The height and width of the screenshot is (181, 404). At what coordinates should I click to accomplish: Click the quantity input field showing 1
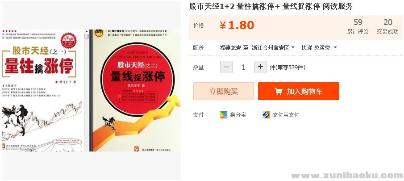243,67
